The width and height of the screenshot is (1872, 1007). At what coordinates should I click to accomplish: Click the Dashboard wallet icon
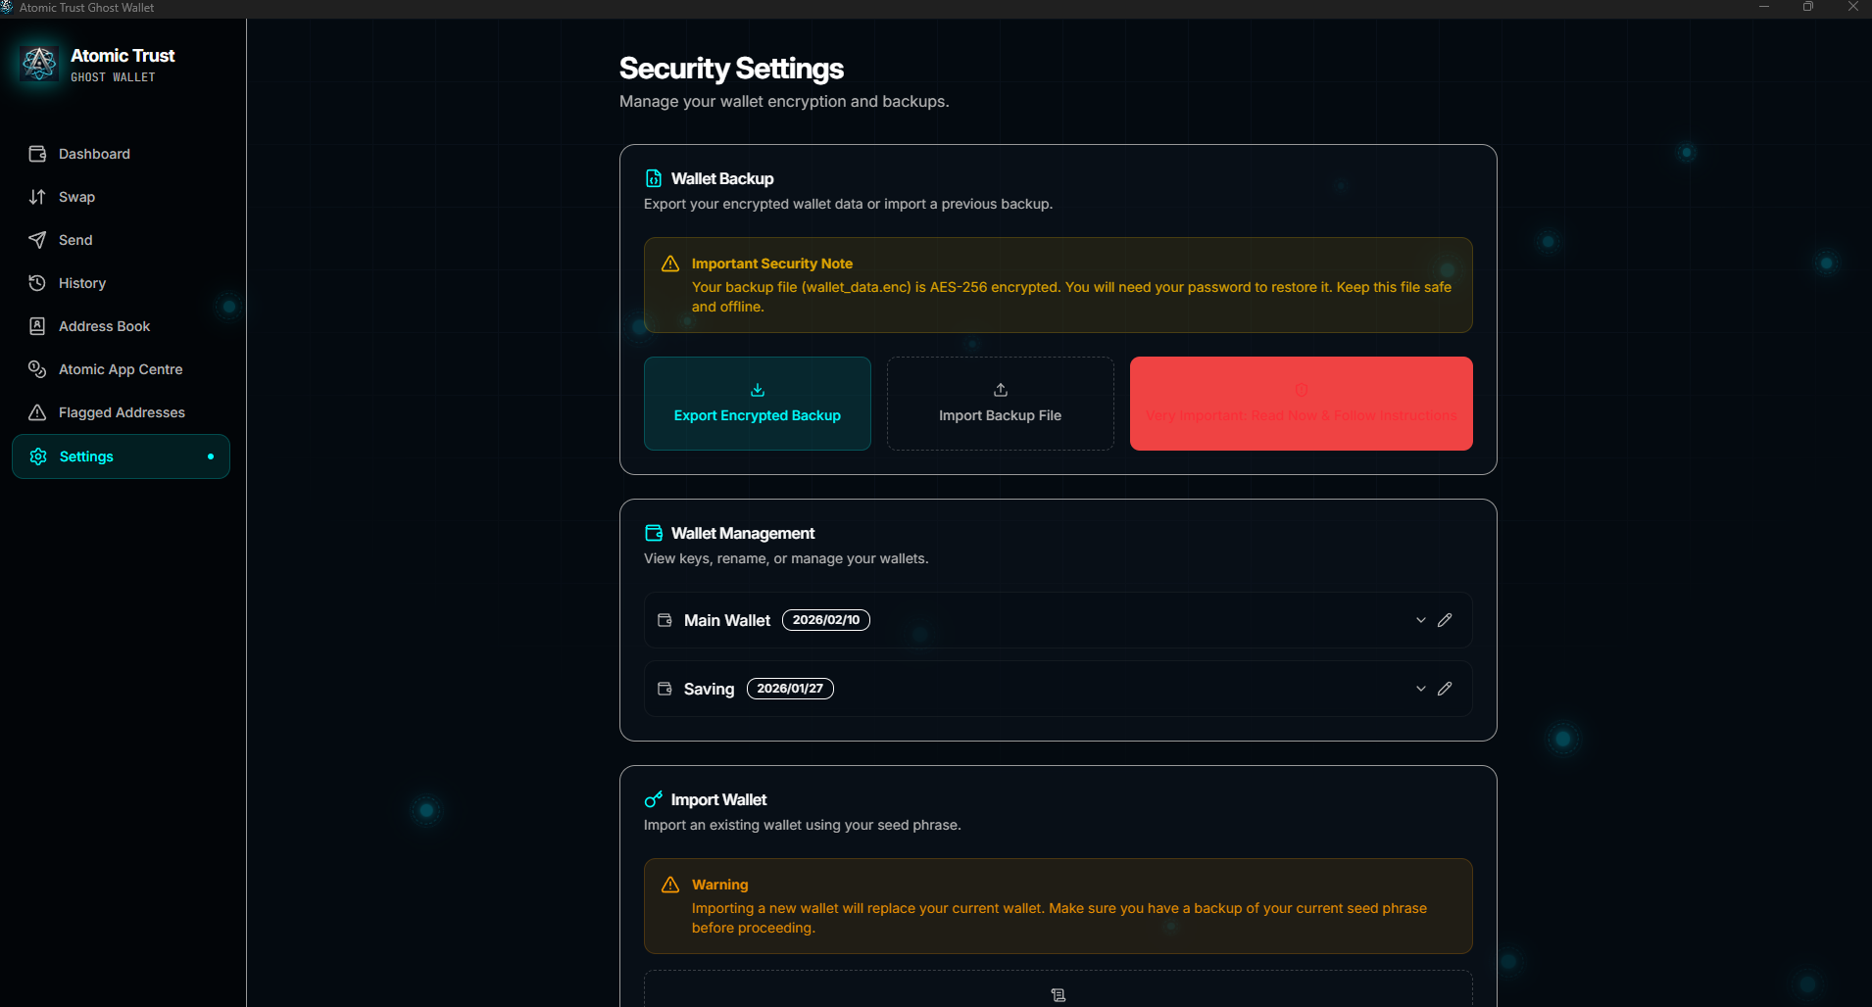click(37, 154)
